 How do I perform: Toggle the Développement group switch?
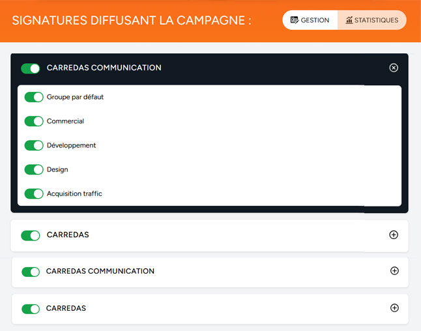tap(34, 145)
